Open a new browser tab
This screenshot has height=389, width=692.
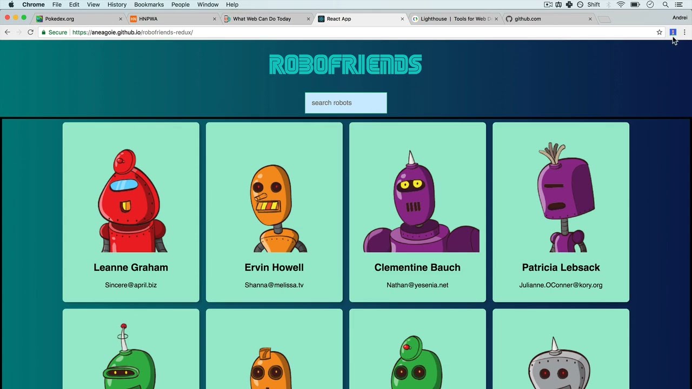pyautogui.click(x=604, y=19)
